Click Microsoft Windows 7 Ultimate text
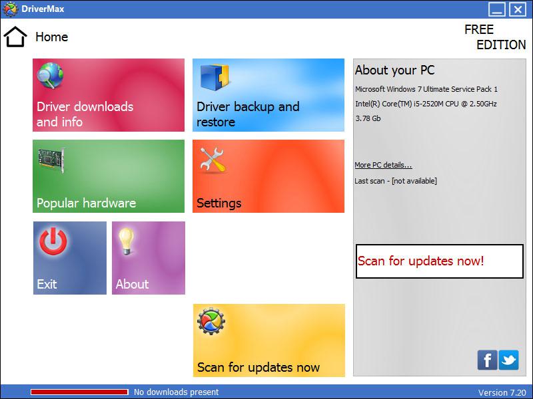The height and width of the screenshot is (399, 533). tap(426, 89)
